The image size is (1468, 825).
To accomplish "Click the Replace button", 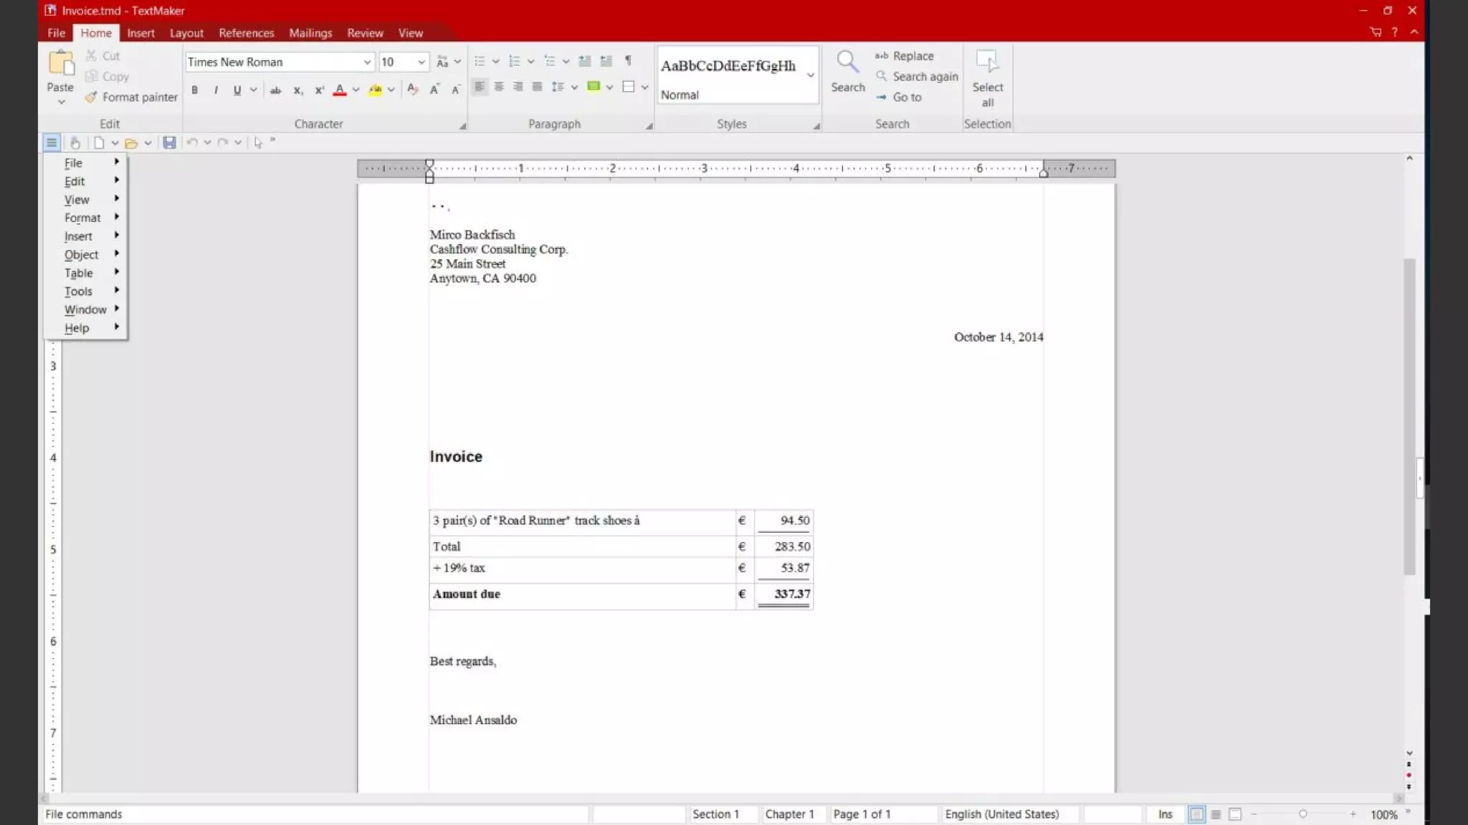I will point(905,56).
